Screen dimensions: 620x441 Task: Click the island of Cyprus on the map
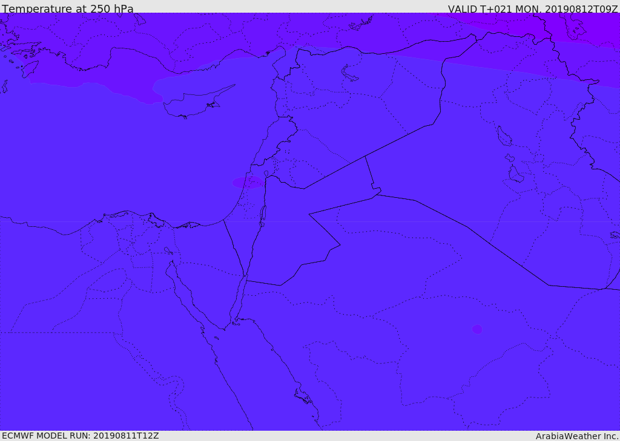(198, 103)
